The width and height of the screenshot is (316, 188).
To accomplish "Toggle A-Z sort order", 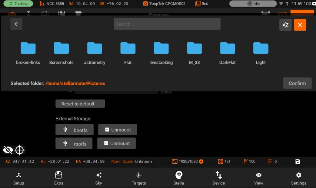I will [x=285, y=25].
